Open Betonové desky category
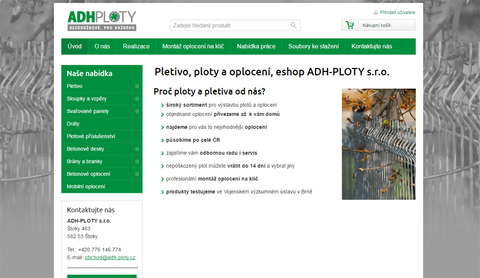 (85, 149)
